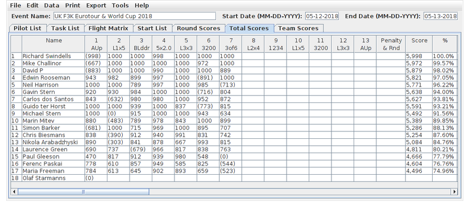Click Maria Freeman's total score 4,496

[419, 171]
